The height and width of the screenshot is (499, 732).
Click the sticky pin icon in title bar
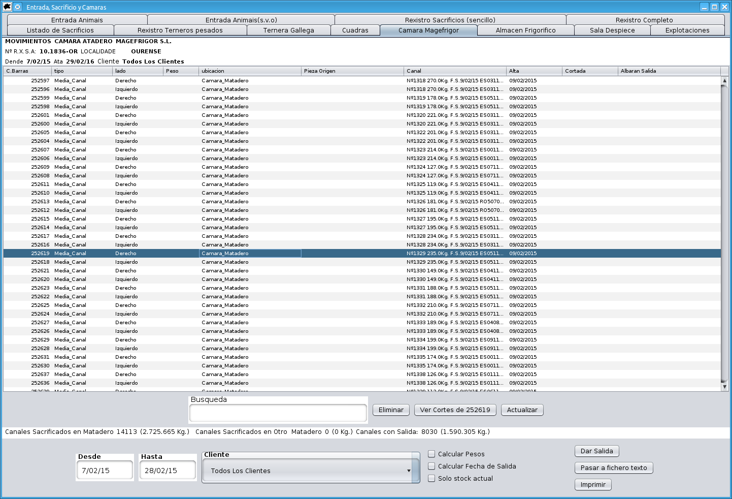click(18, 7)
